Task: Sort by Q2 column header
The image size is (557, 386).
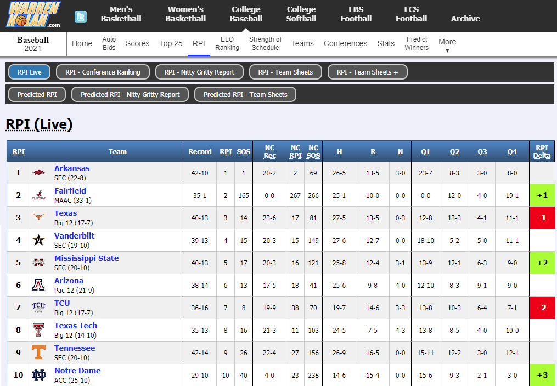Action: pos(455,151)
